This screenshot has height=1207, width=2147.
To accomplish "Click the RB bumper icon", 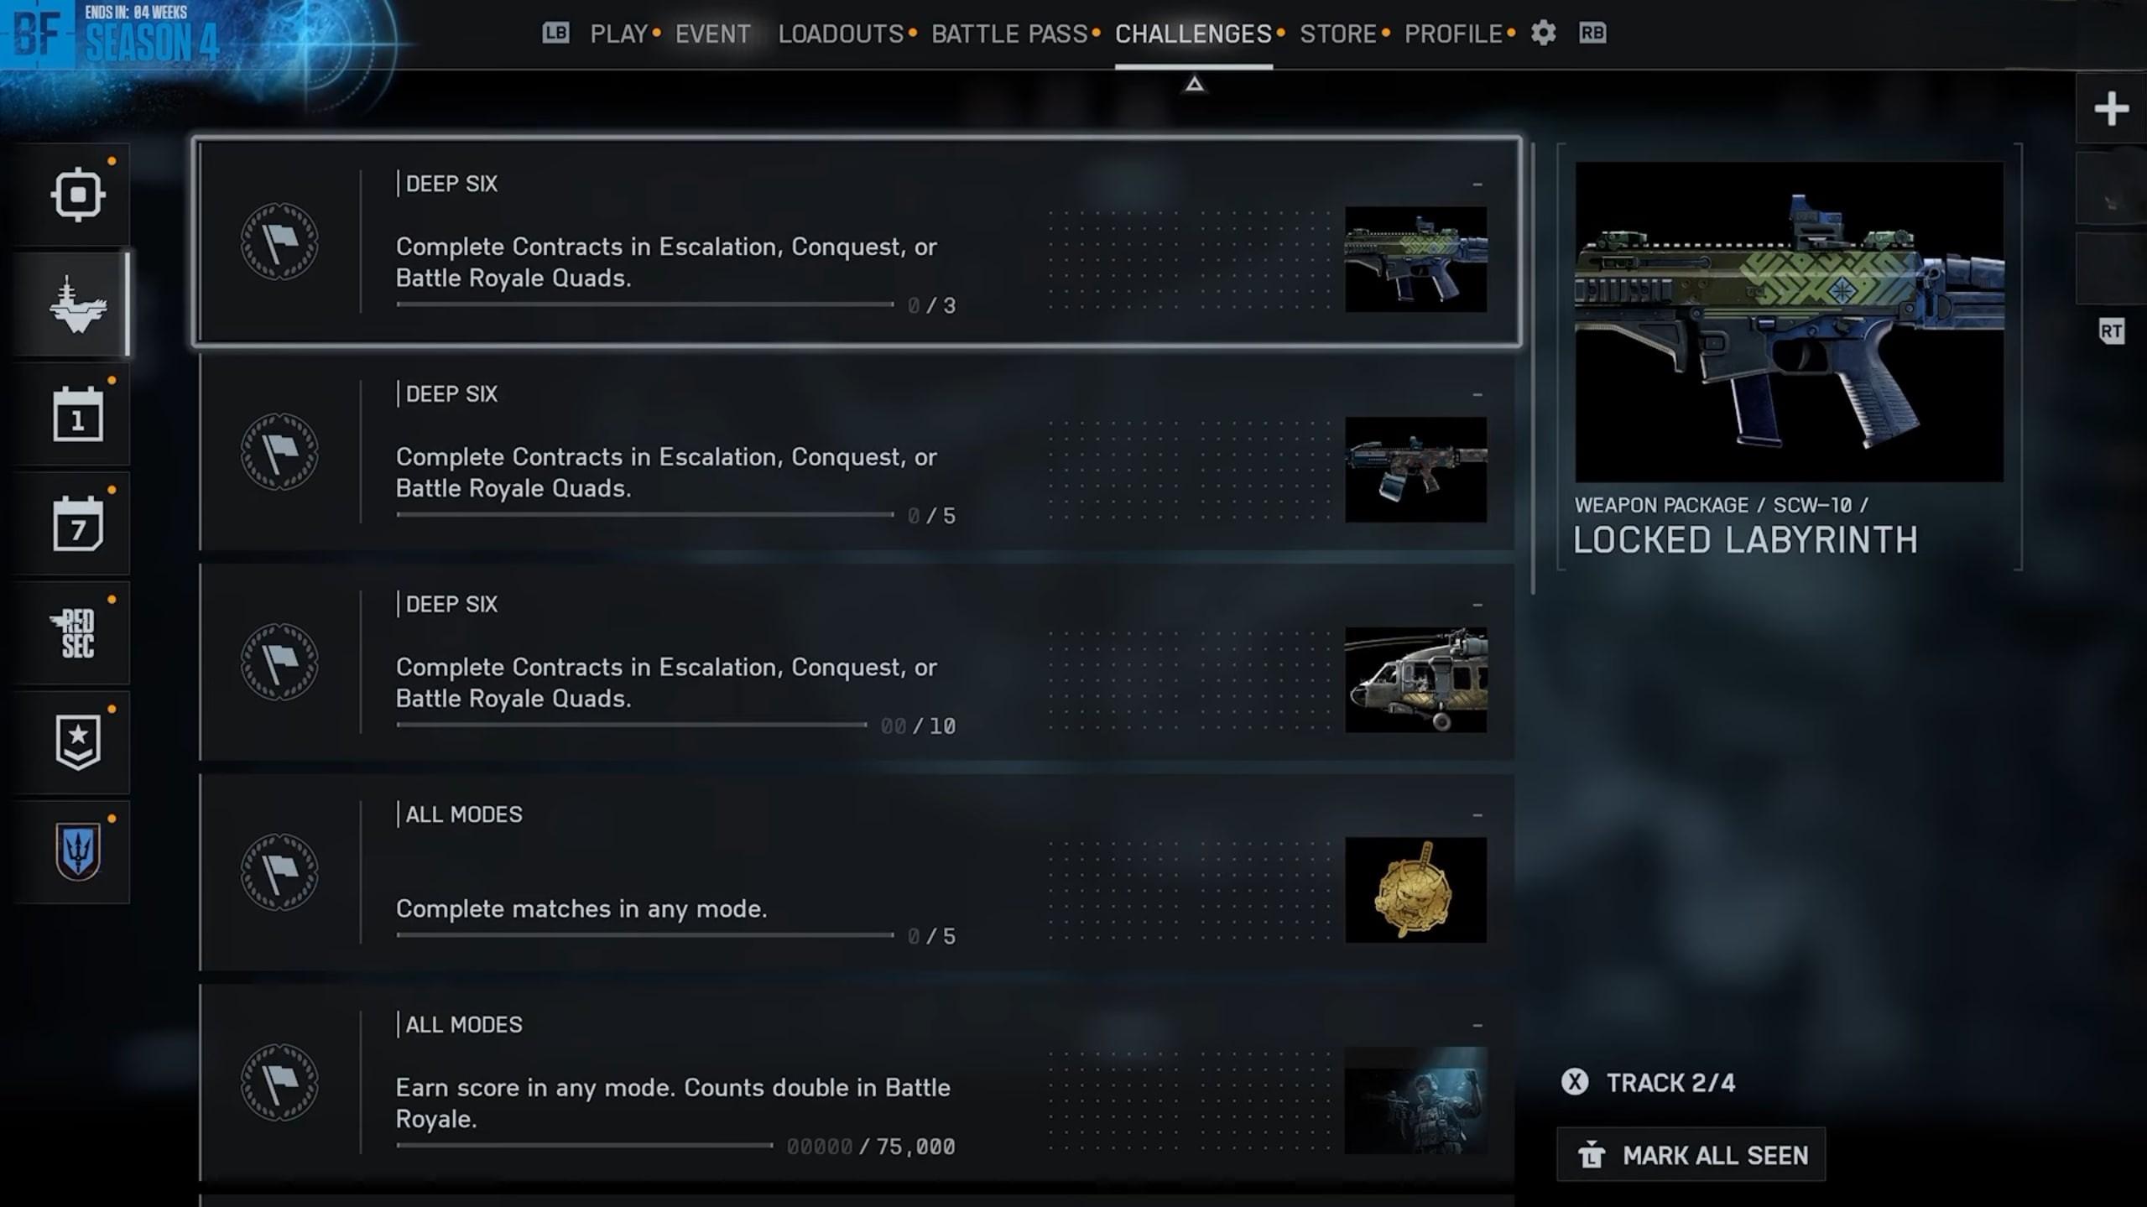I will [1592, 33].
